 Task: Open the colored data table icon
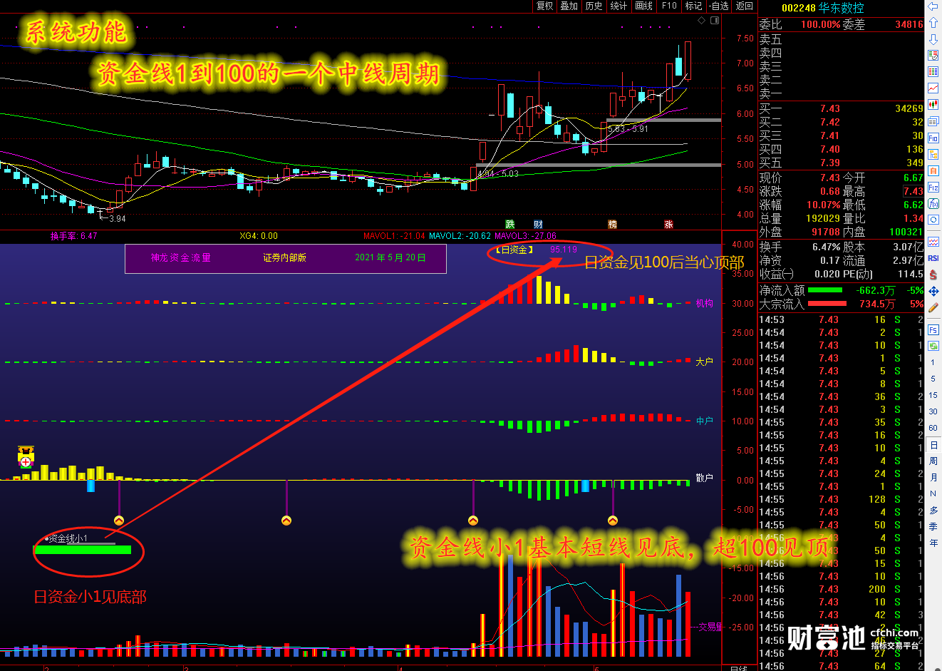coord(933,72)
